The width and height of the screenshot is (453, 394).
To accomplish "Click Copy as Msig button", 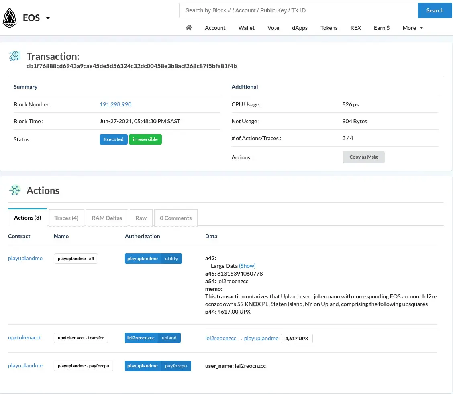I will tap(363, 157).
